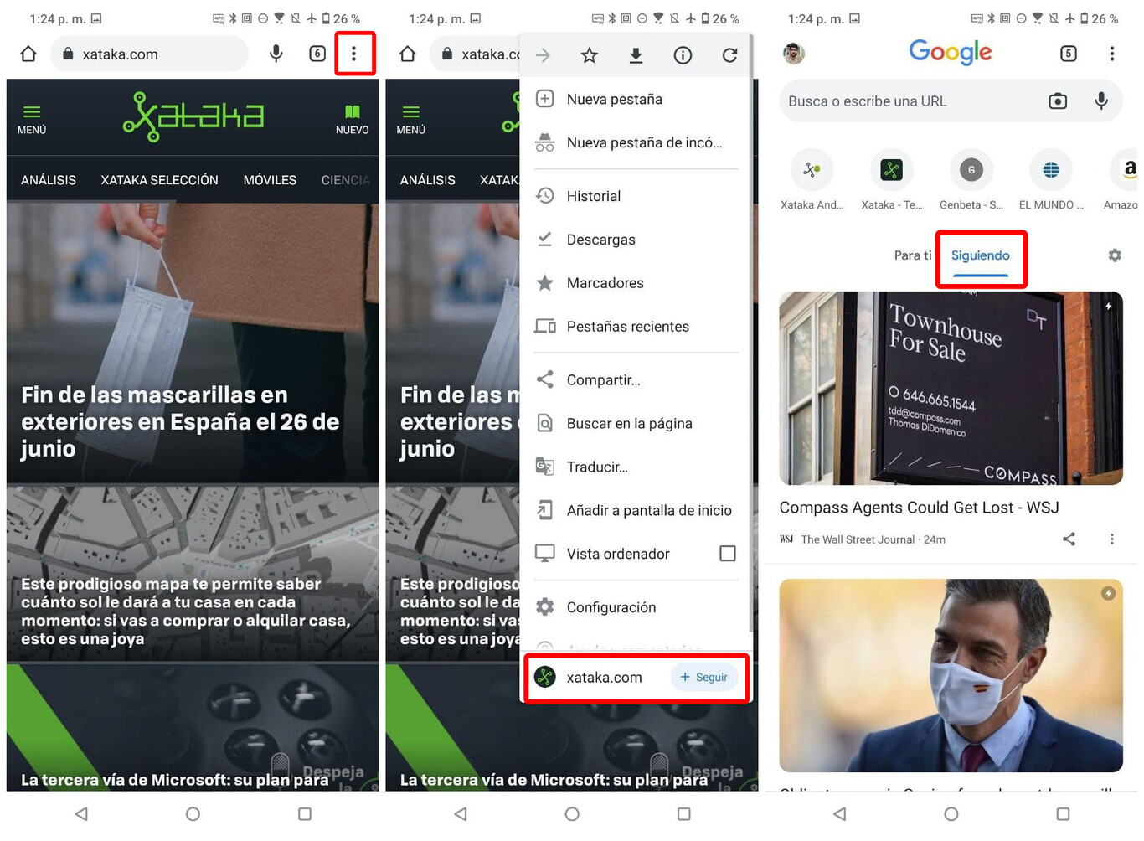The image size is (1144, 841).
Task: Open the Genbeta shortcut icon
Action: (x=971, y=169)
